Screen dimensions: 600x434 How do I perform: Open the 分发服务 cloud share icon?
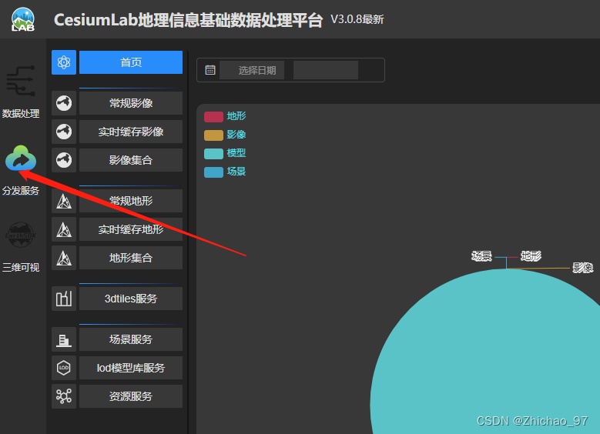click(x=21, y=158)
